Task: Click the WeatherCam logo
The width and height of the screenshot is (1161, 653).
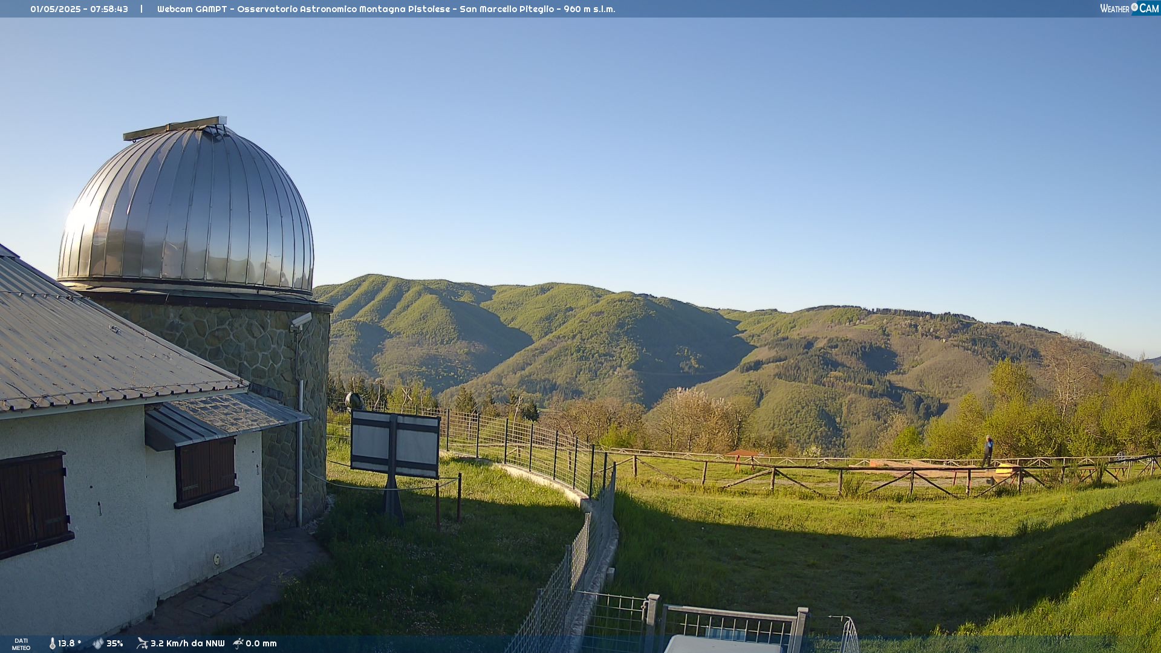Action: pyautogui.click(x=1130, y=8)
